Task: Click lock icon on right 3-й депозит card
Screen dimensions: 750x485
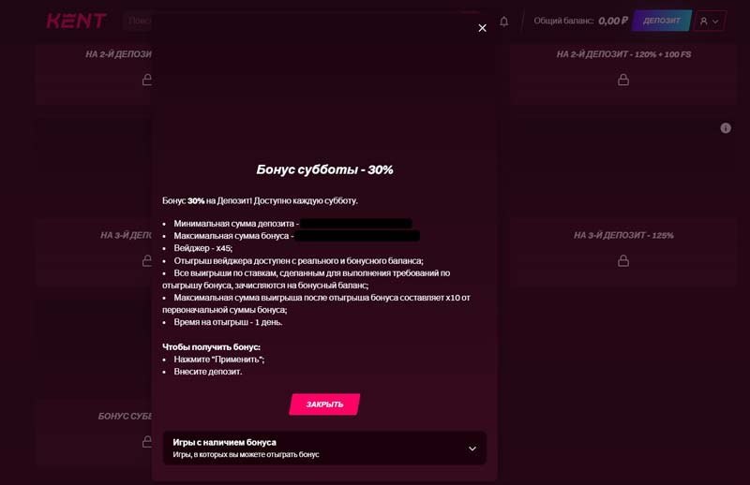Action: (x=623, y=260)
